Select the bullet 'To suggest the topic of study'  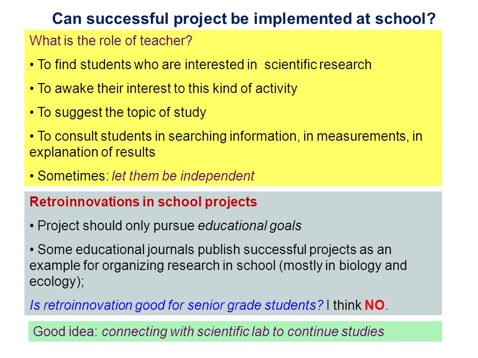tap(118, 112)
